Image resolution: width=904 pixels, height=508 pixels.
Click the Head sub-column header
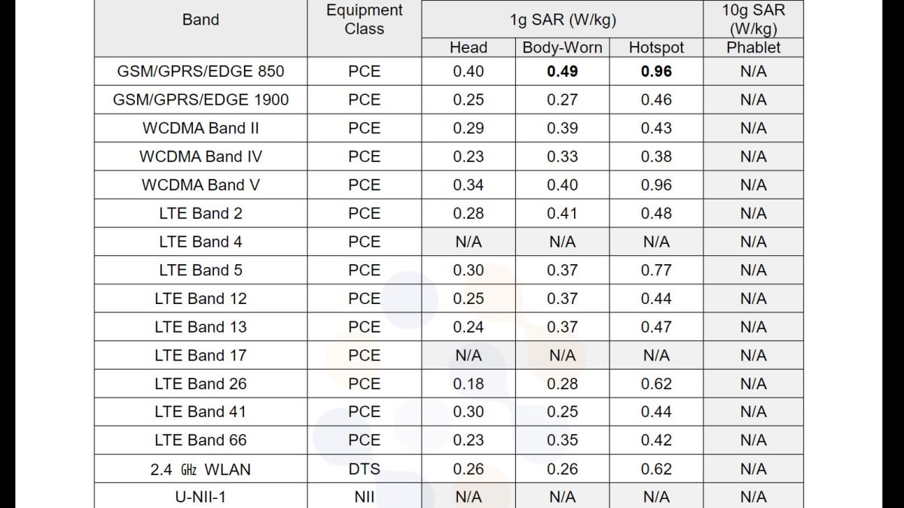(469, 47)
